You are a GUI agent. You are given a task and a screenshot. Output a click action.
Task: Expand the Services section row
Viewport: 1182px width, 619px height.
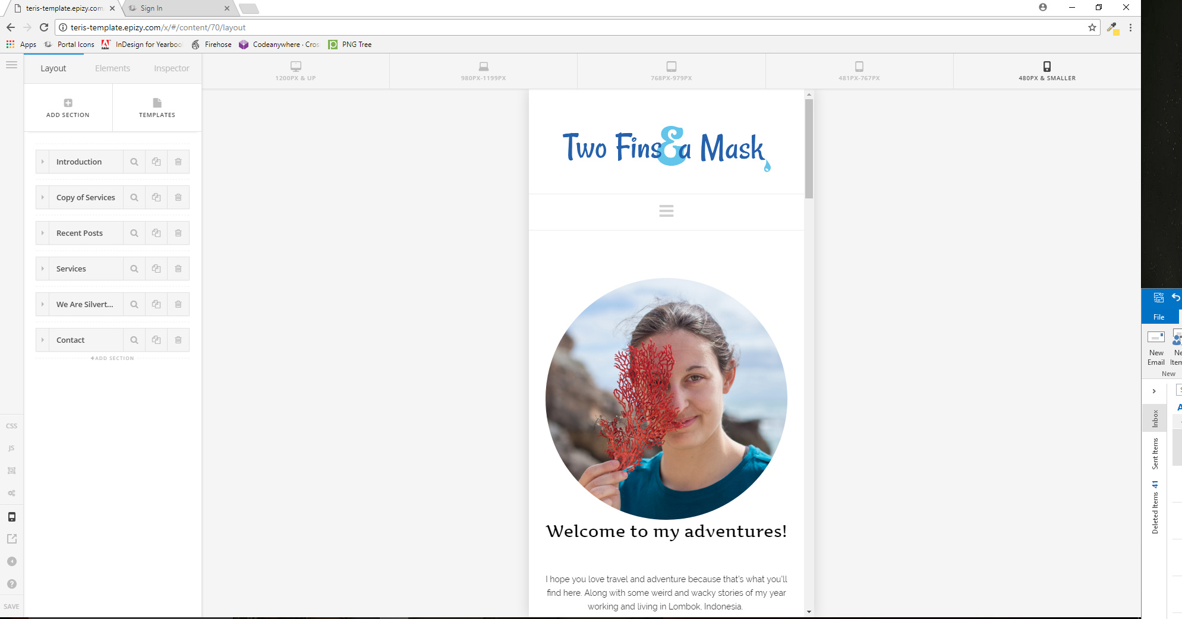pyautogui.click(x=43, y=269)
